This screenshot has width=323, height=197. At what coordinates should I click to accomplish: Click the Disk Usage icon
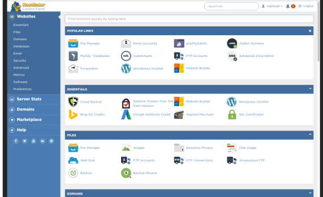click(232, 148)
